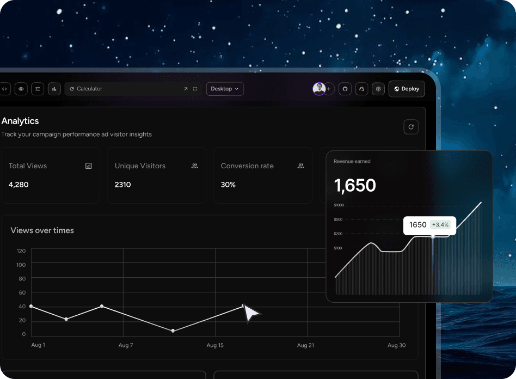Click the Aug 21 axis label
Viewport: 516px width, 379px height.
coord(305,345)
